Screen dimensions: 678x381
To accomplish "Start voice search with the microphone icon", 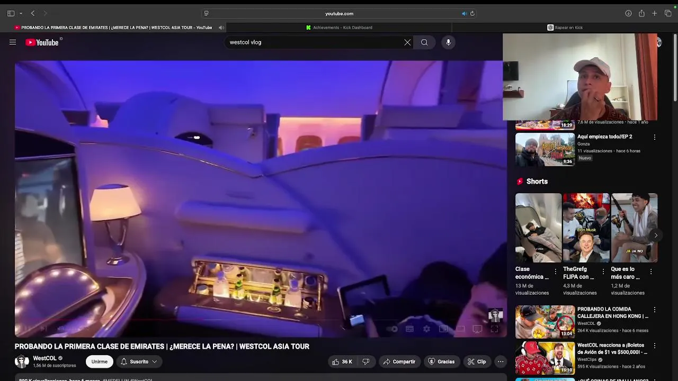I will coord(448,42).
